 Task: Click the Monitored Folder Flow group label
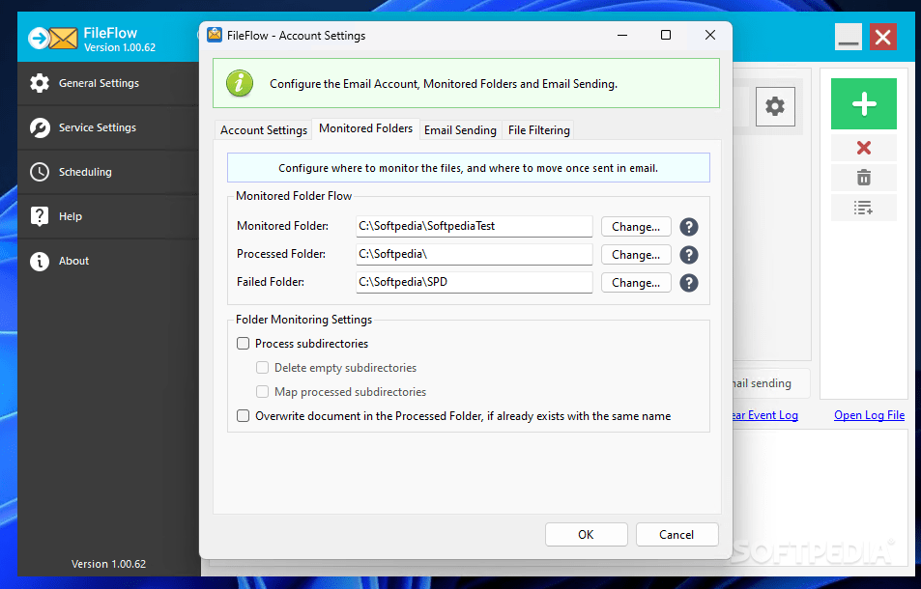(294, 196)
